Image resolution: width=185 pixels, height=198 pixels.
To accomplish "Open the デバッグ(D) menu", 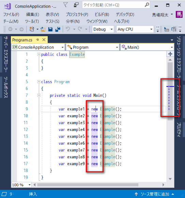I will tap(125, 14).
